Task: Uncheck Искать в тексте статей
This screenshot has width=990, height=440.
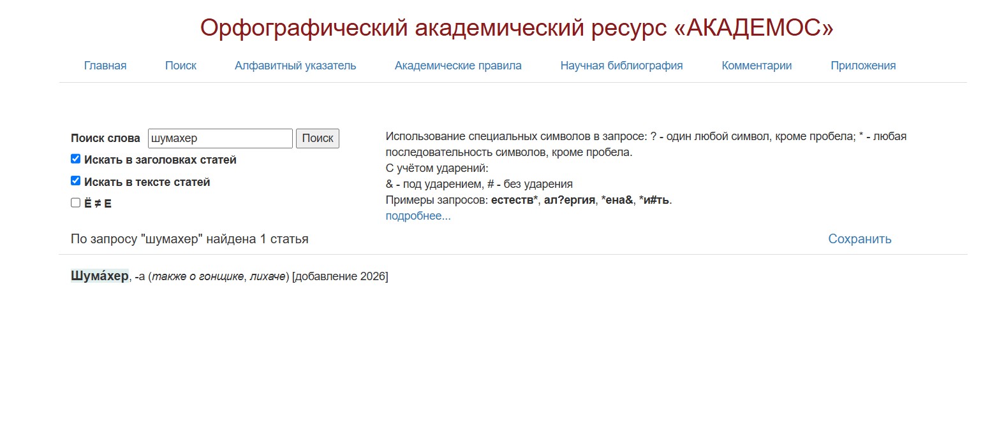Action: pos(75,181)
